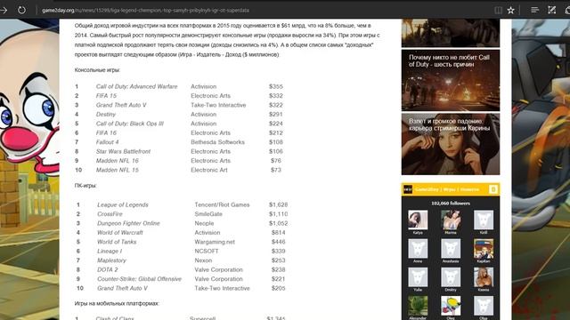Viewport: 570px width, 320px height.
Task: Open Dmitry's follower avatar
Action: click(x=451, y=276)
